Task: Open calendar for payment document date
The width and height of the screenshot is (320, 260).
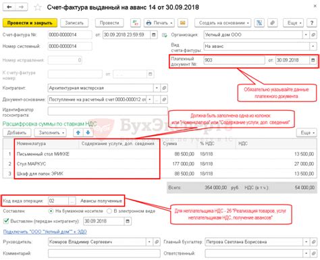Action: [313, 60]
